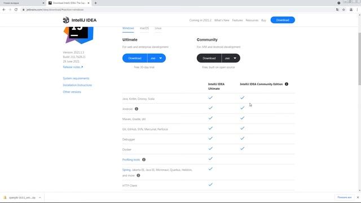Download the Community edition
This screenshot has height=203, width=361.
[209, 58]
